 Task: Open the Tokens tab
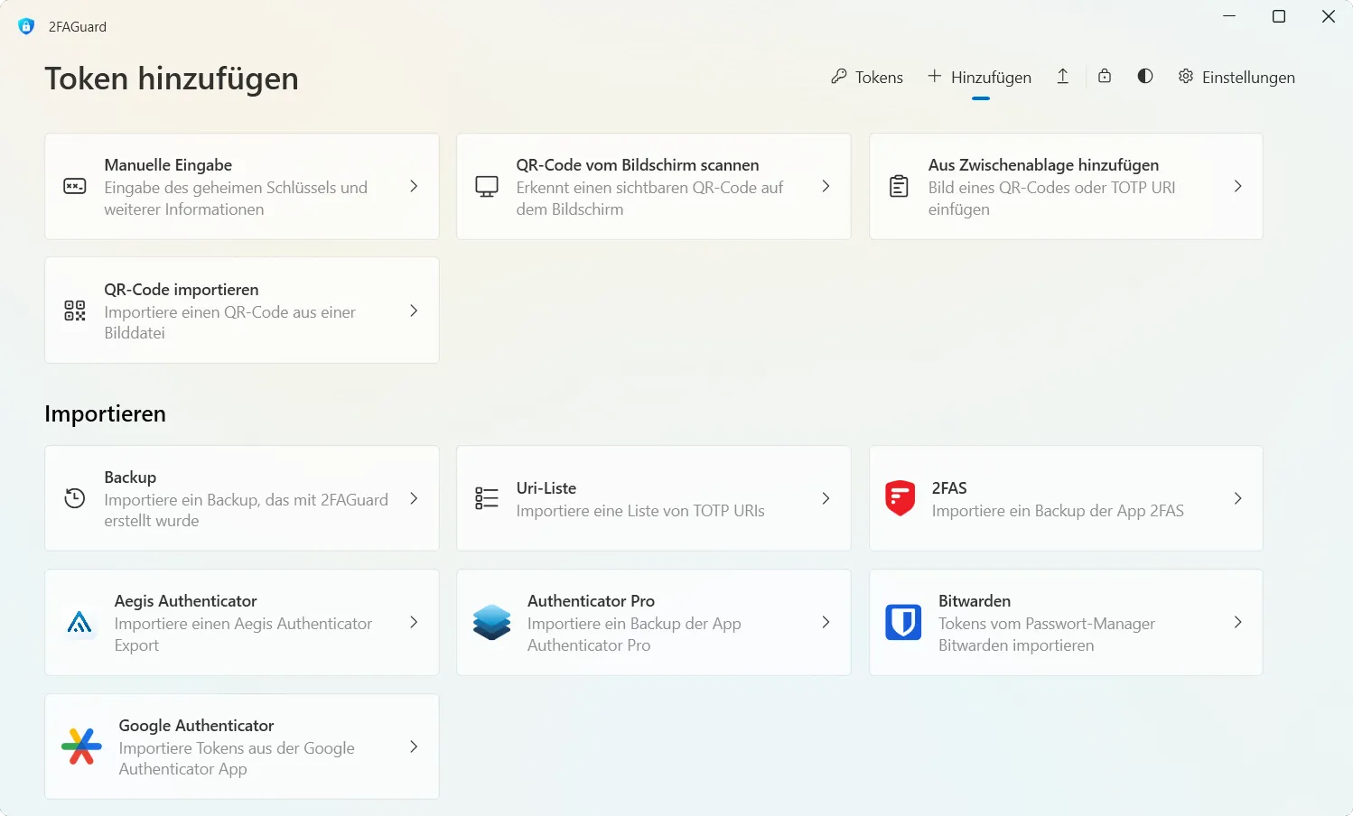coord(867,78)
